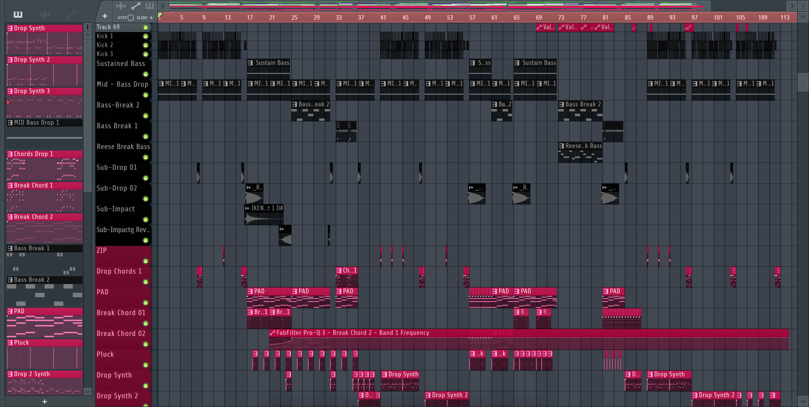
Task: Click the picker options button above scrollbar
Action: pyautogui.click(x=88, y=27)
